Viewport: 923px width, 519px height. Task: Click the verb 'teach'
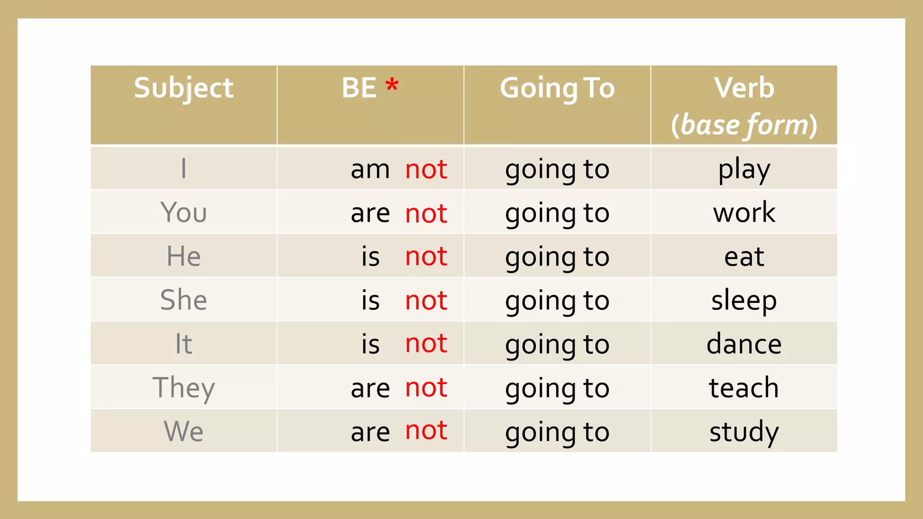click(x=744, y=387)
